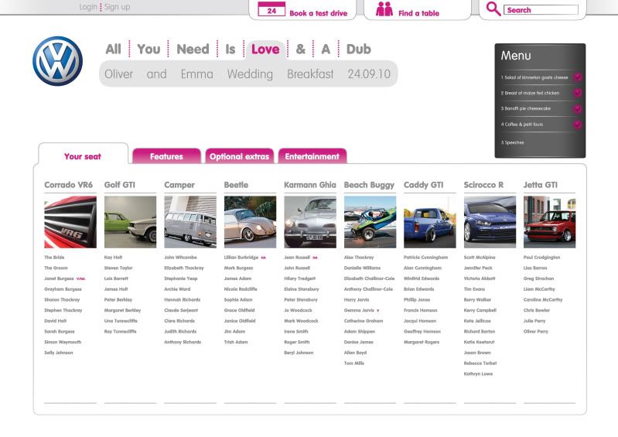
Task: Toggle checkmark for Breast of maize fed chicken
Action: 578,93
